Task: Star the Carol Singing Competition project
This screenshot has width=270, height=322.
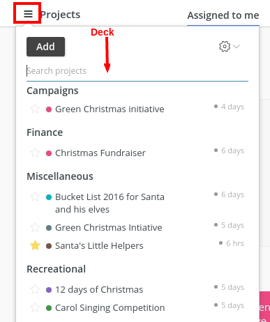Action: click(35, 307)
